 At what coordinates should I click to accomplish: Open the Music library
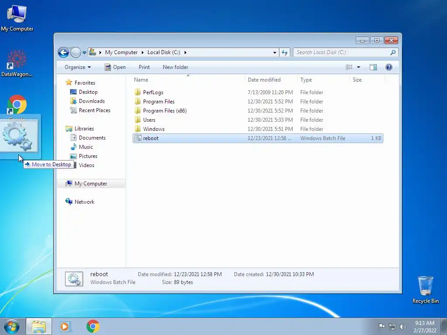point(86,147)
